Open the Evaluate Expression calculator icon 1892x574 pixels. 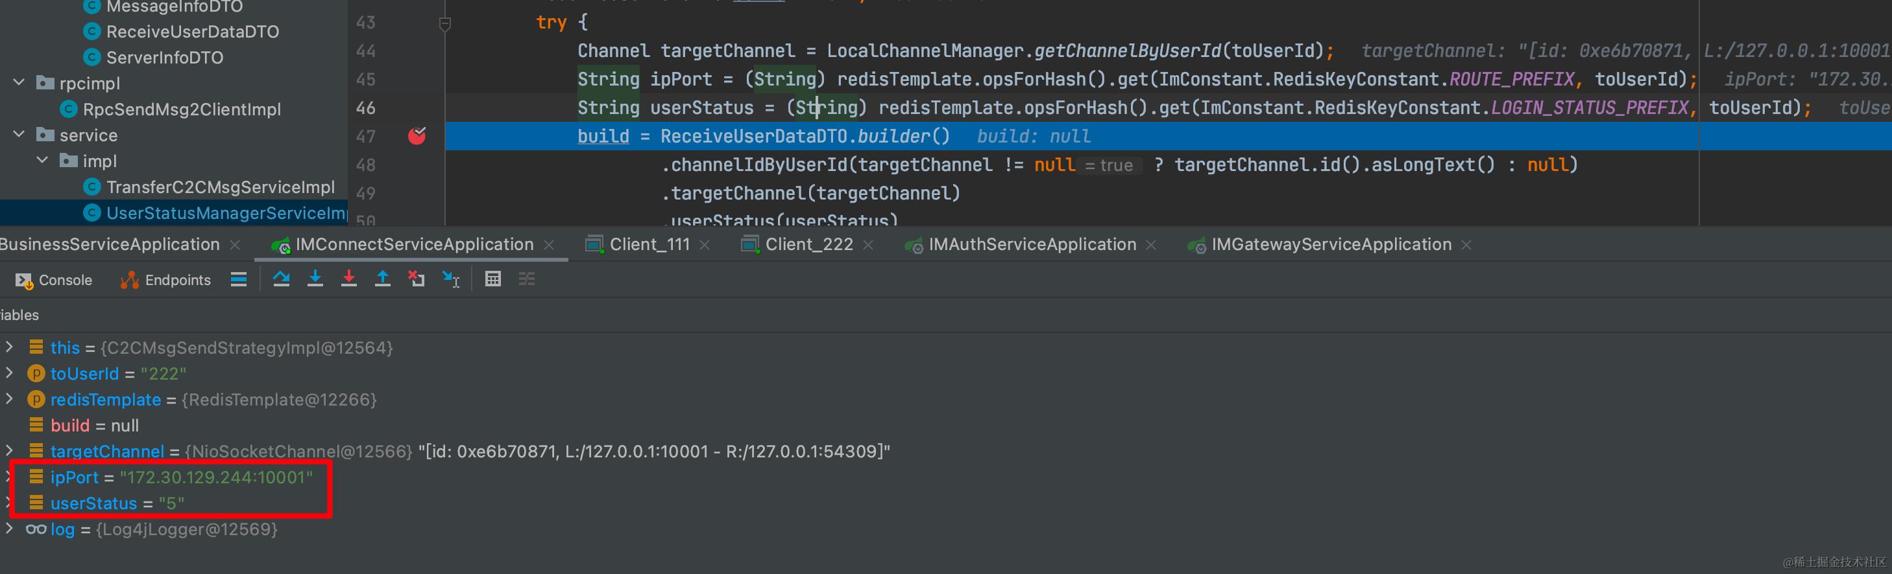coord(493,279)
